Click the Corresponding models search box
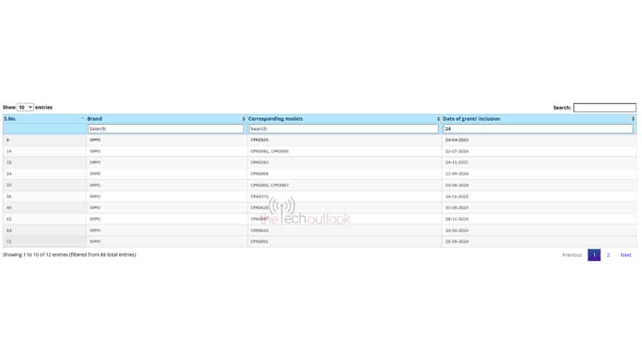Screen dimensions: 642x361 coord(343,129)
